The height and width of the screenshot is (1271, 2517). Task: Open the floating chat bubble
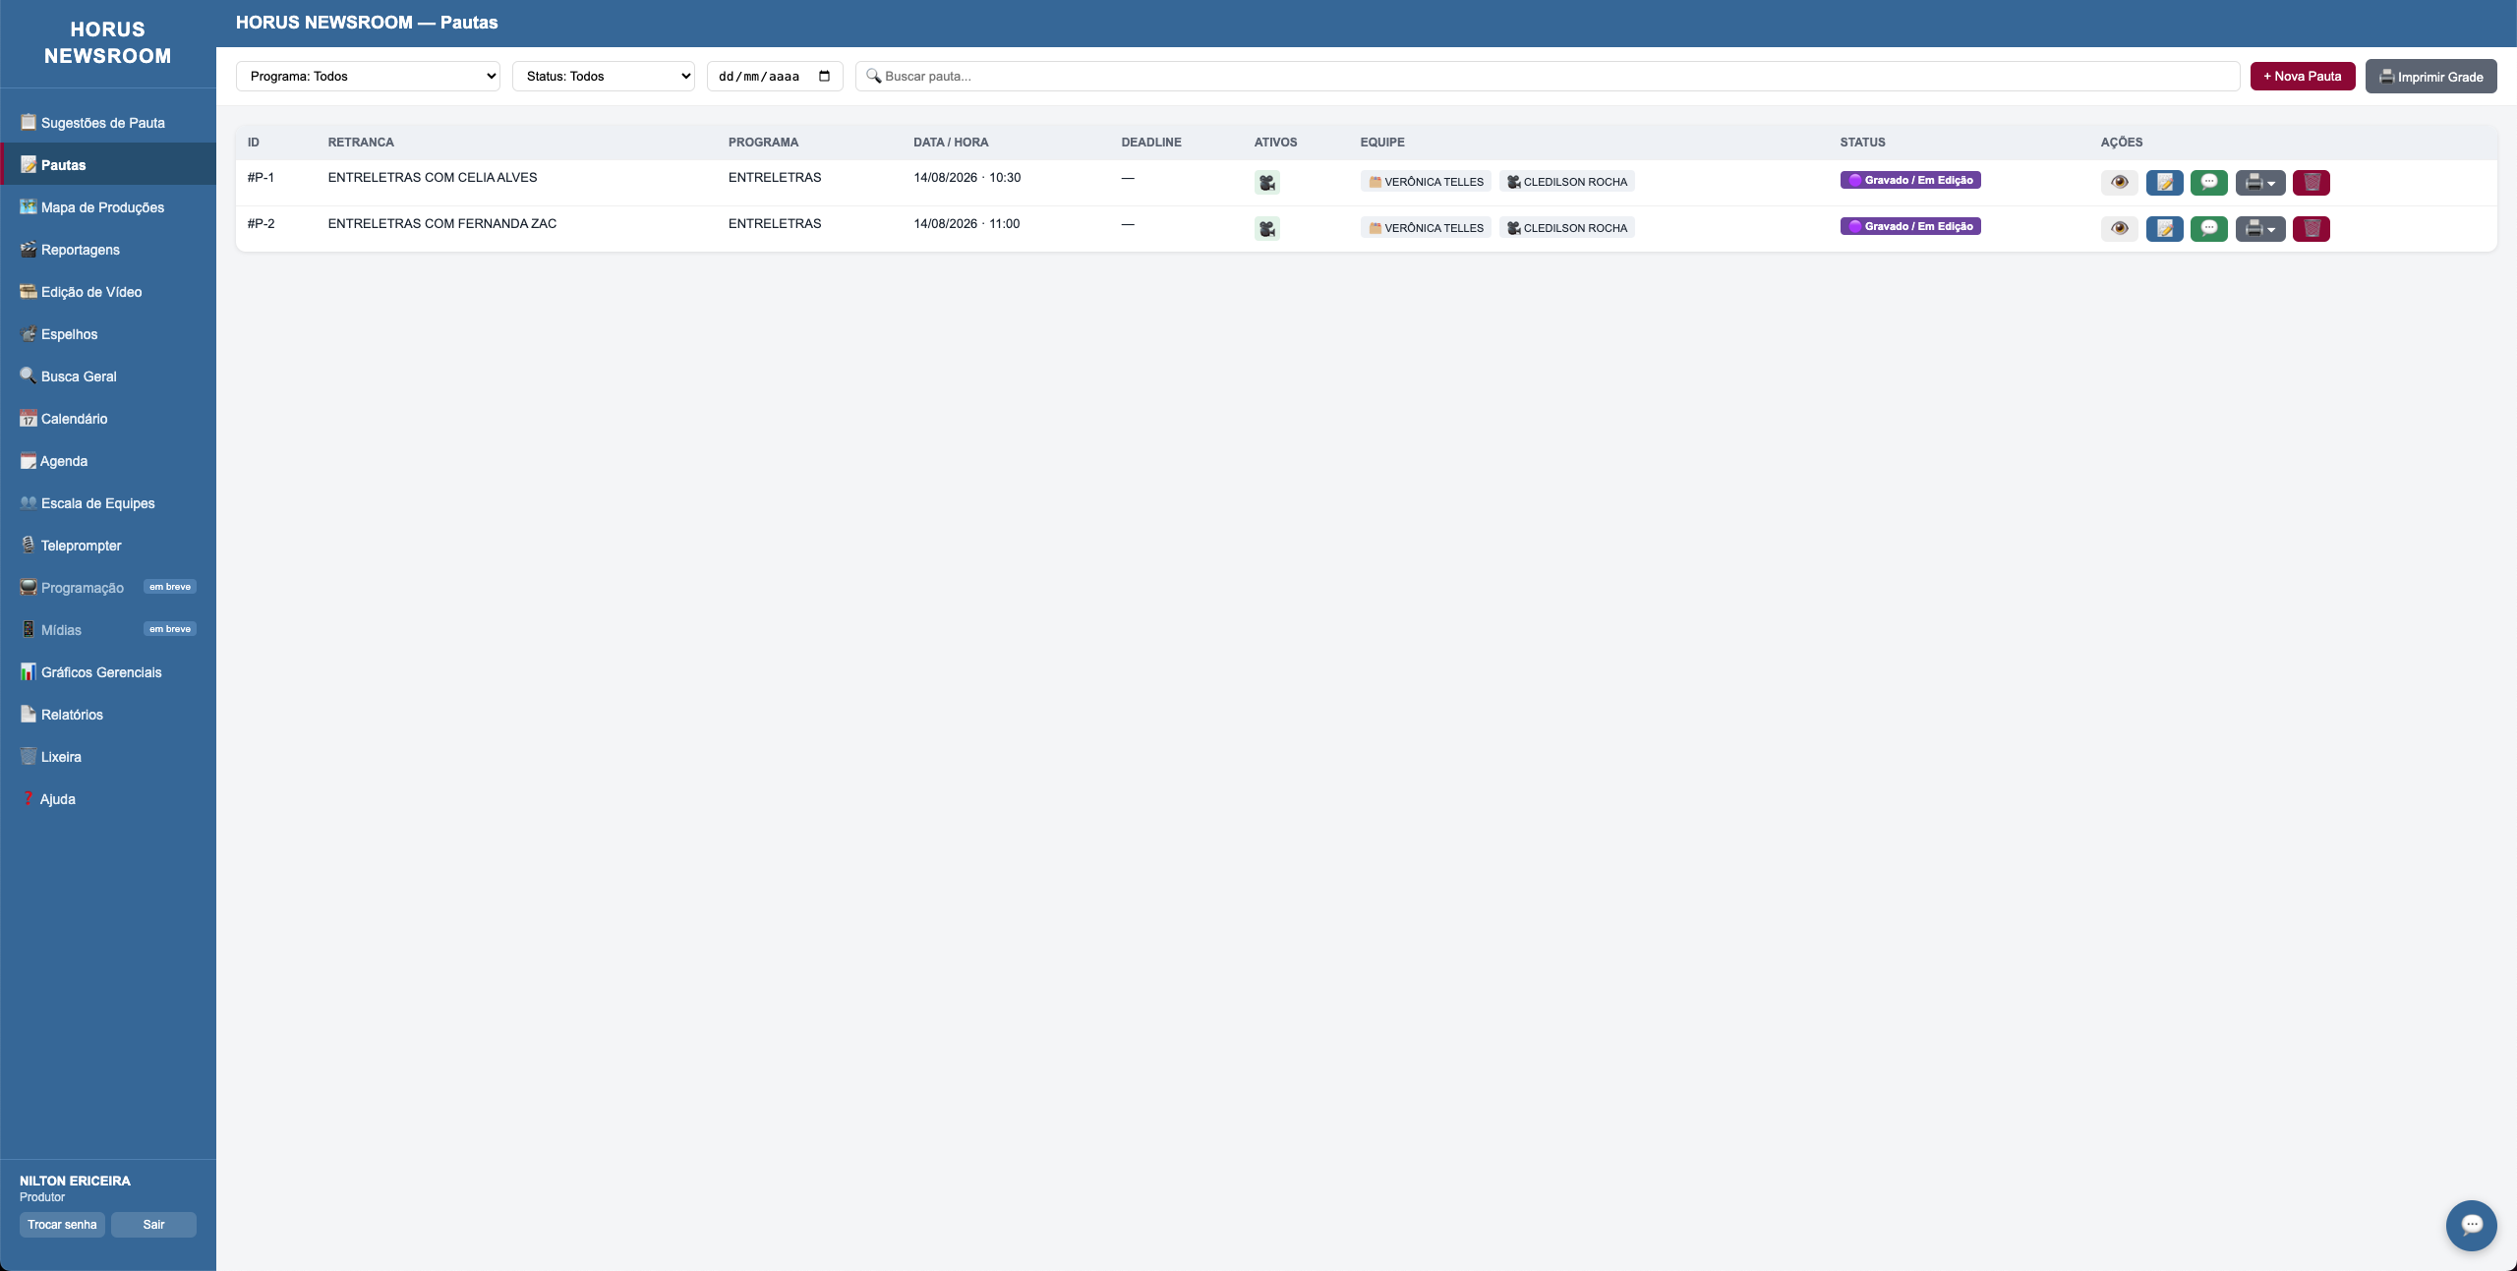tap(2471, 1225)
